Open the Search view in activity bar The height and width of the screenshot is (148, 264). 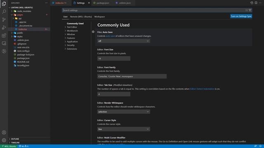[x=4, y=12]
